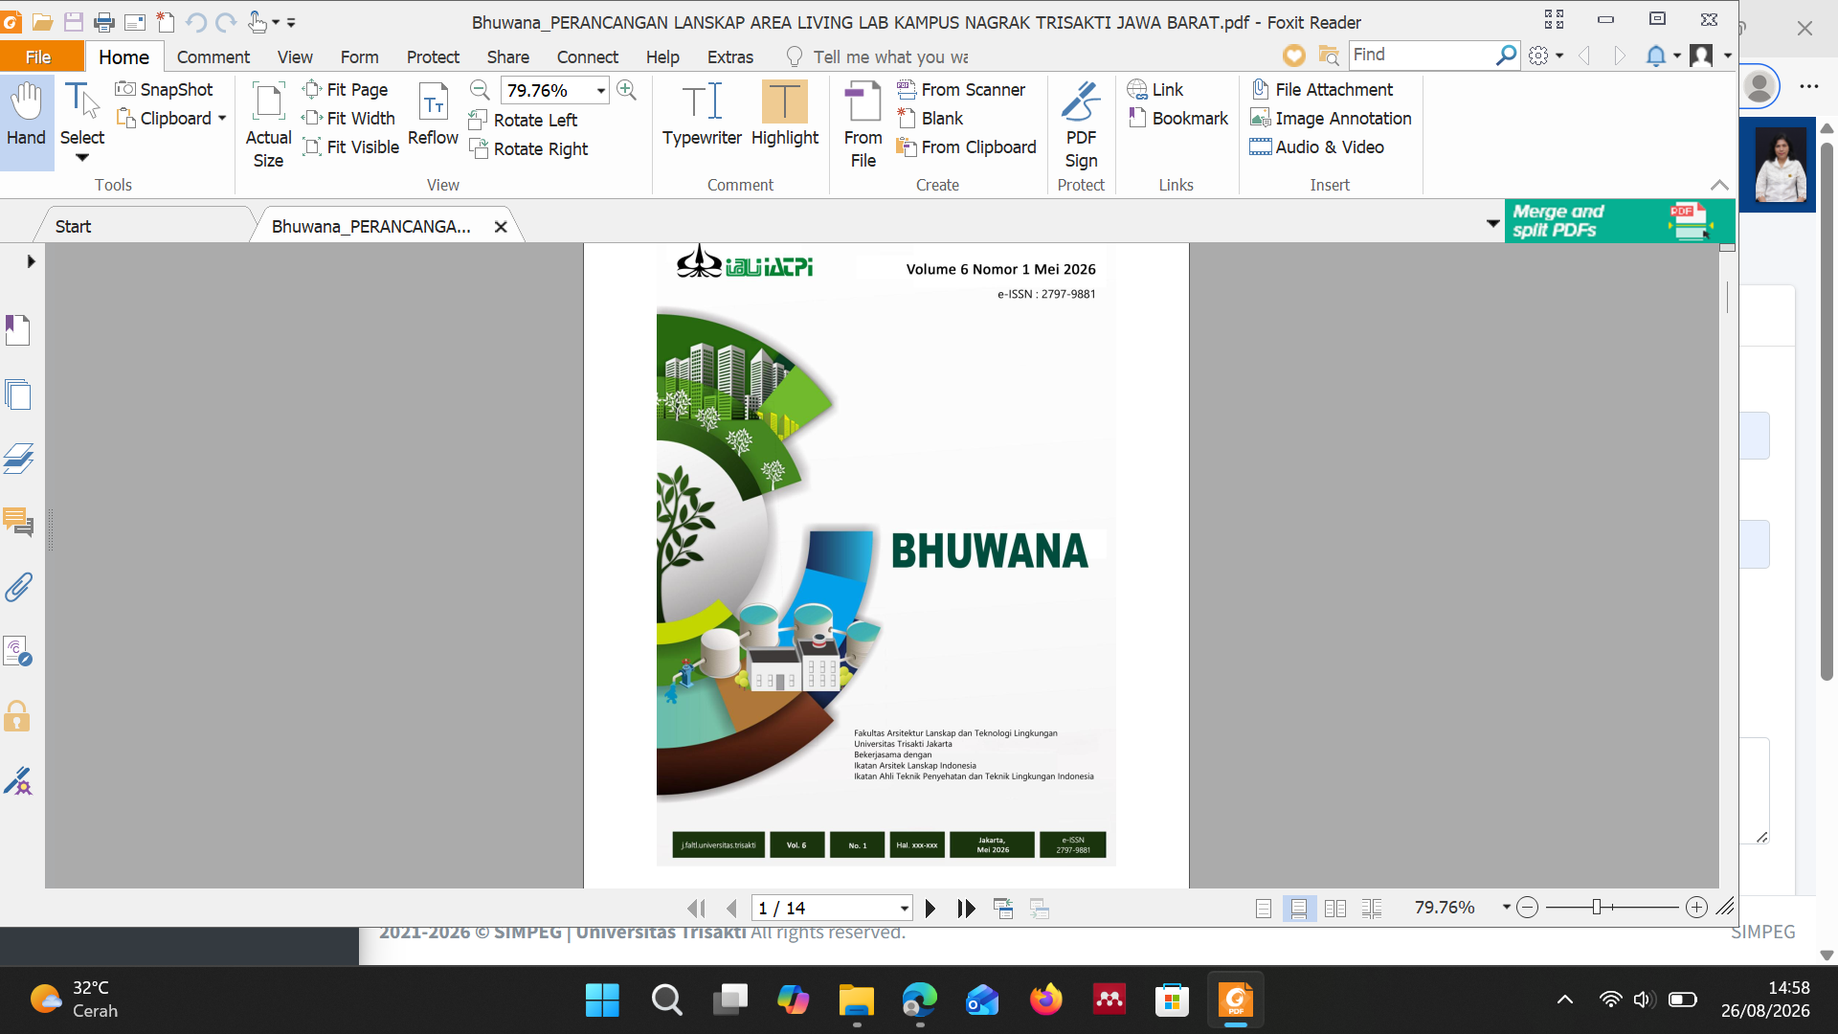Switch to the View ribbon tab
The width and height of the screenshot is (1838, 1034).
295,56
